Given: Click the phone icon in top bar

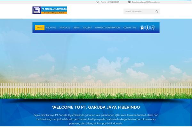Looking at the screenshot, I should pyautogui.click(x=98, y=2).
